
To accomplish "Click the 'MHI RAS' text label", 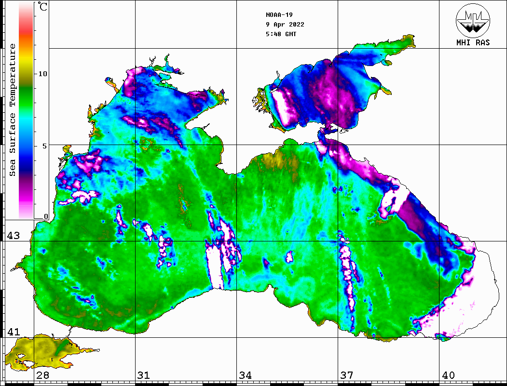I will click(473, 42).
